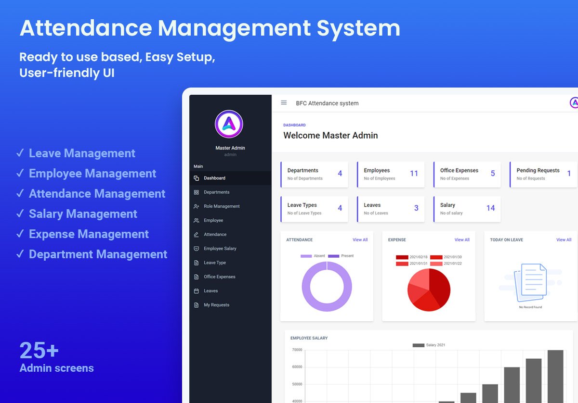Open Office Expenses menu item

click(219, 277)
